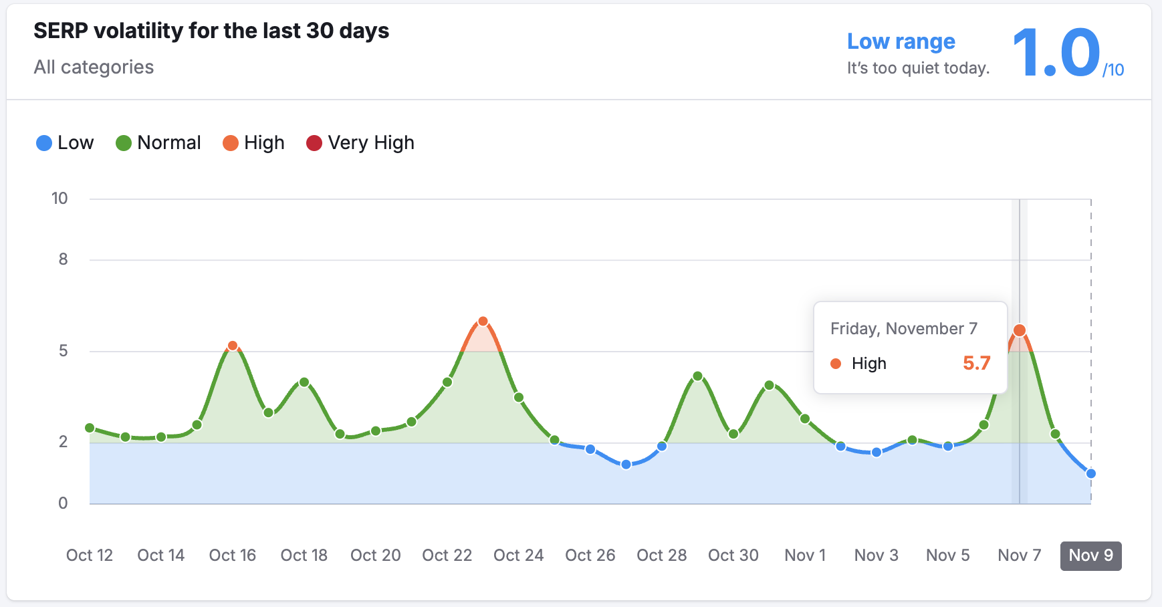Select the Nov 9 date label
1162x607 pixels.
[1090, 556]
